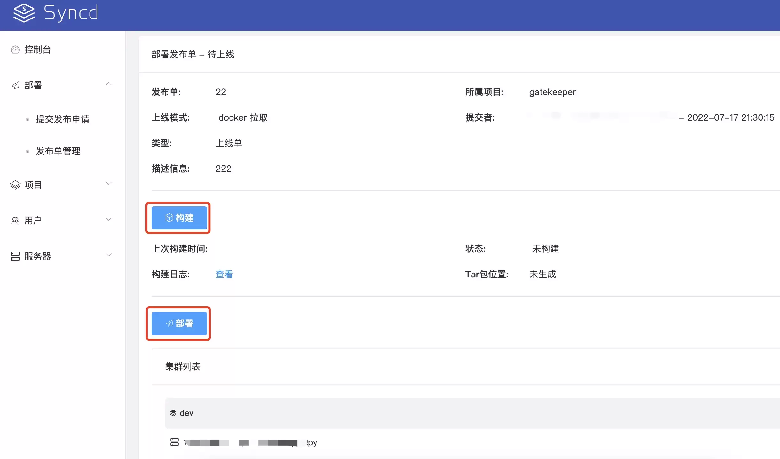
Task: Click the 部署 paper-plane sidebar icon
Action: click(x=15, y=85)
